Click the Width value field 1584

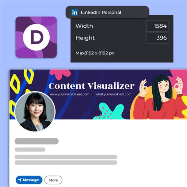pyautogui.click(x=157, y=26)
